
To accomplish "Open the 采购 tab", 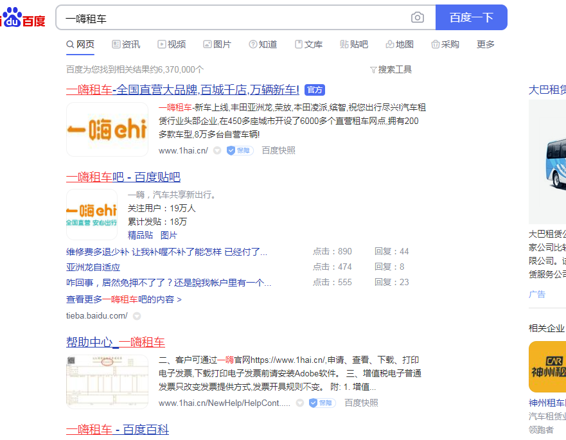I will [x=445, y=44].
